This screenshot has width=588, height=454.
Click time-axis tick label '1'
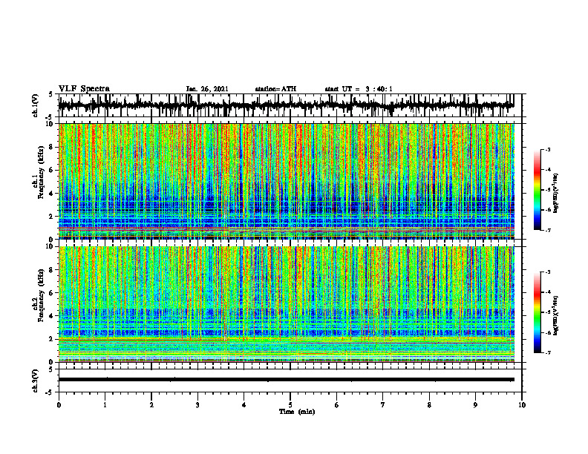coord(105,405)
